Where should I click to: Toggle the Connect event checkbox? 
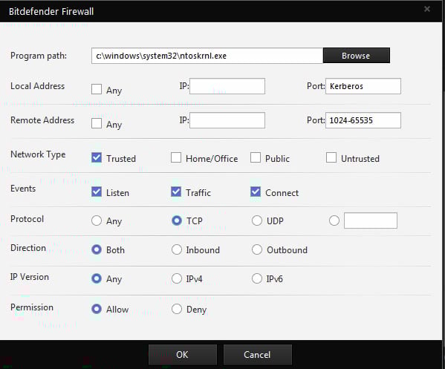(256, 192)
